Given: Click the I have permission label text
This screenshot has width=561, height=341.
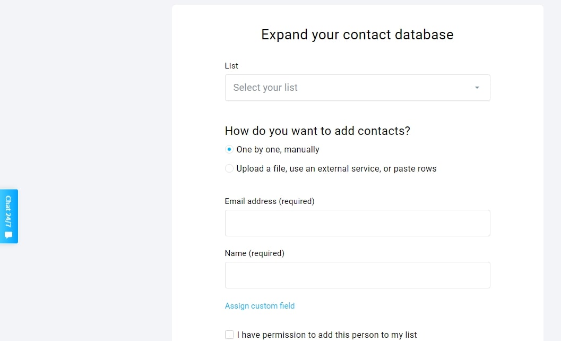Looking at the screenshot, I should pos(326,335).
